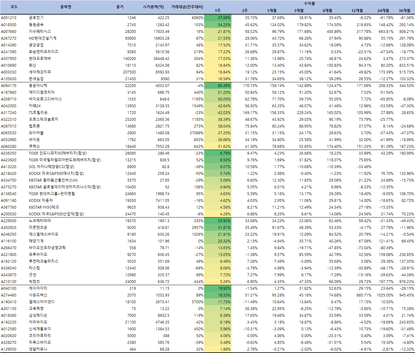Click the 6개월 column header
The width and height of the screenshot is (415, 353).
327,11
